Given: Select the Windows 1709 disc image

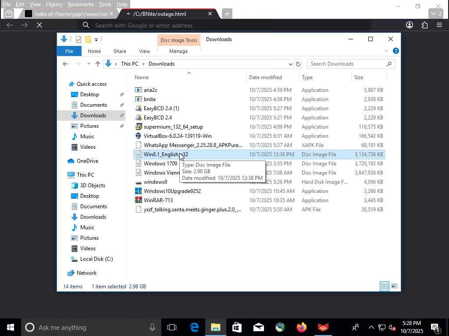Looking at the screenshot, I should (x=160, y=164).
